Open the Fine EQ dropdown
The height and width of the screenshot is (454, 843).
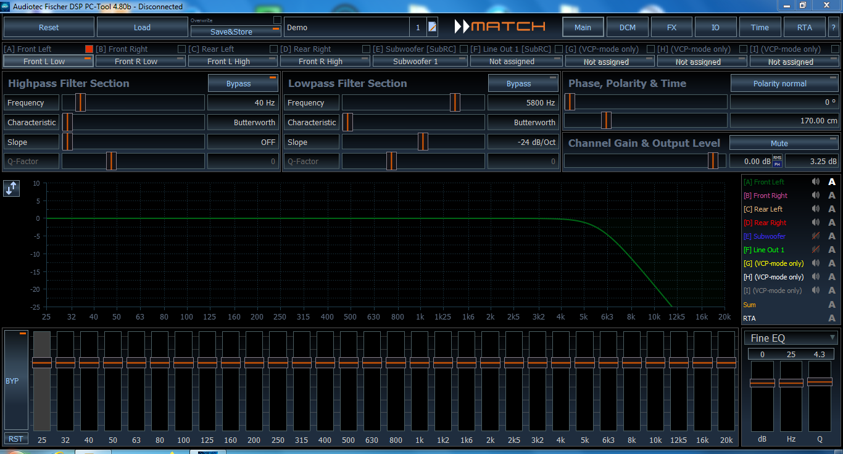click(792, 338)
